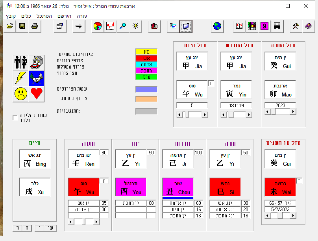Select the handshake relationship icon
Viewport: 318px width, 241px height.
(37, 78)
